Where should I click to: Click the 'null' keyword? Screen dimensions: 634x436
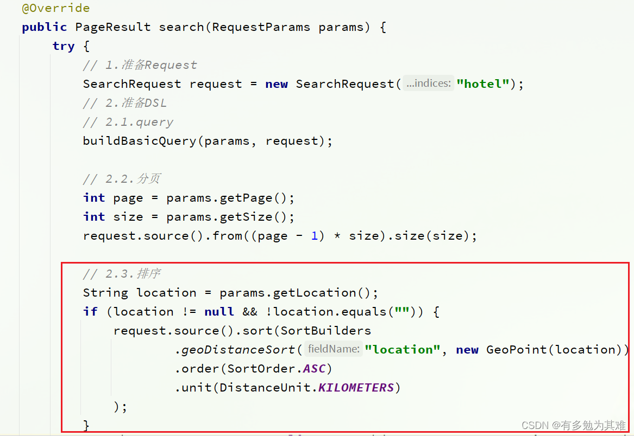(x=219, y=312)
